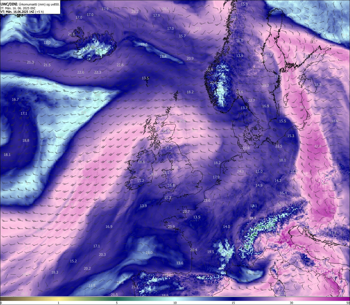Image resolution: width=350 pixels, height=305 pixels.
Task: Click the 21.3 value label
Action: [30, 62]
